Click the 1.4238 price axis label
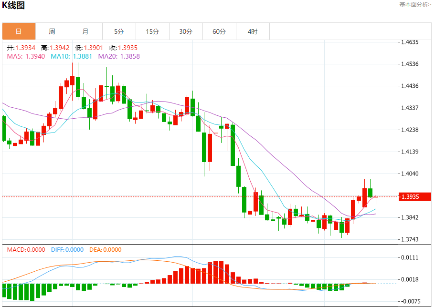The image size is (435, 307). coord(410,130)
